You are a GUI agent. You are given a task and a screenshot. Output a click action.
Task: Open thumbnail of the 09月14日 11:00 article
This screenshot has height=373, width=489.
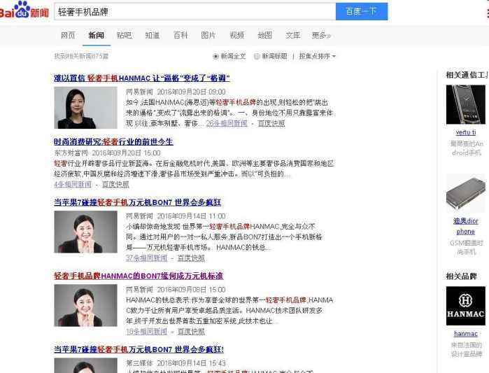[x=86, y=232]
